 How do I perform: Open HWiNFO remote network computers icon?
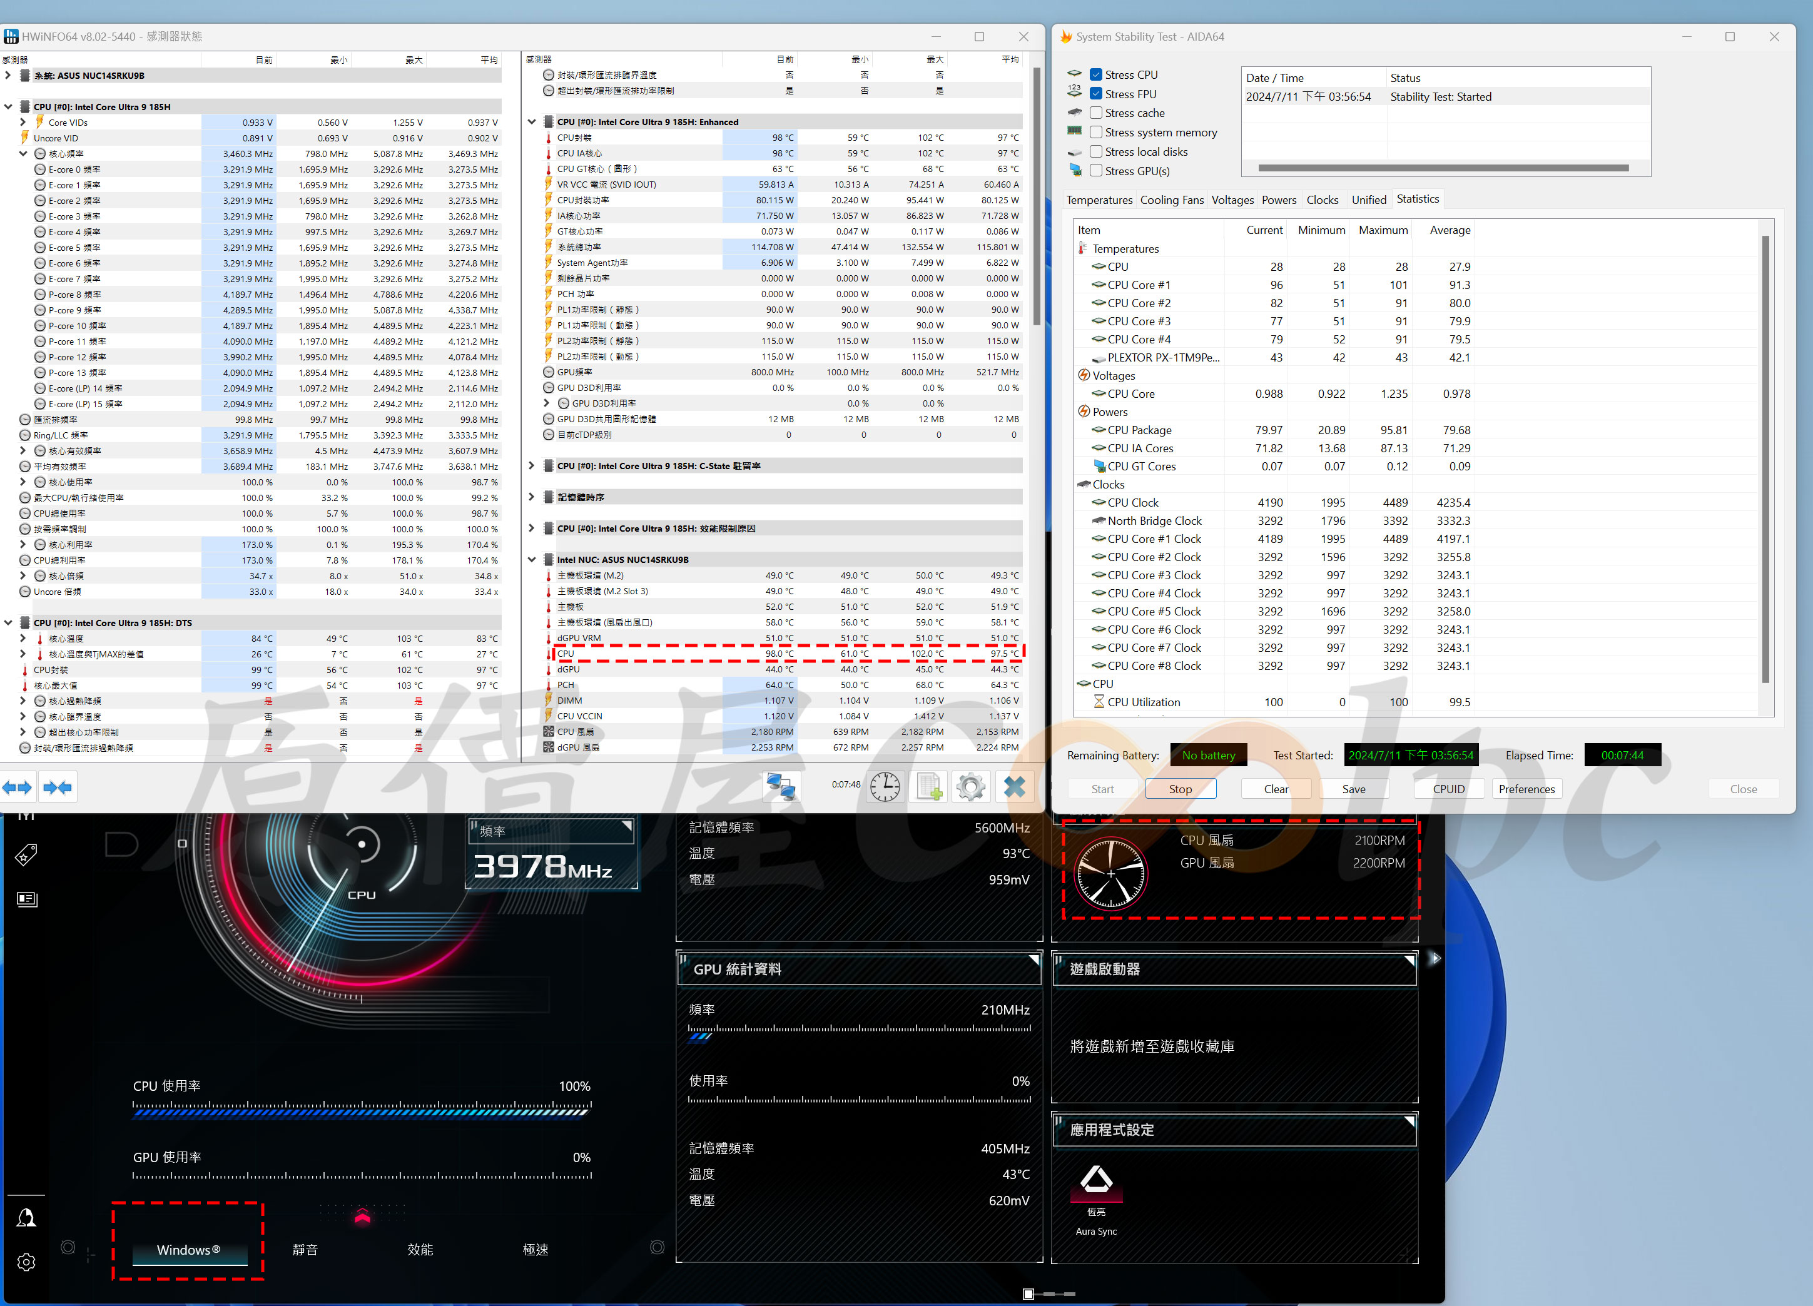[x=780, y=787]
